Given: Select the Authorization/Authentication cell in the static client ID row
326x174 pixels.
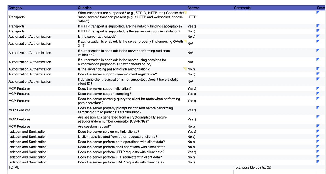Looking at the screenshot, I should (x=30, y=81).
